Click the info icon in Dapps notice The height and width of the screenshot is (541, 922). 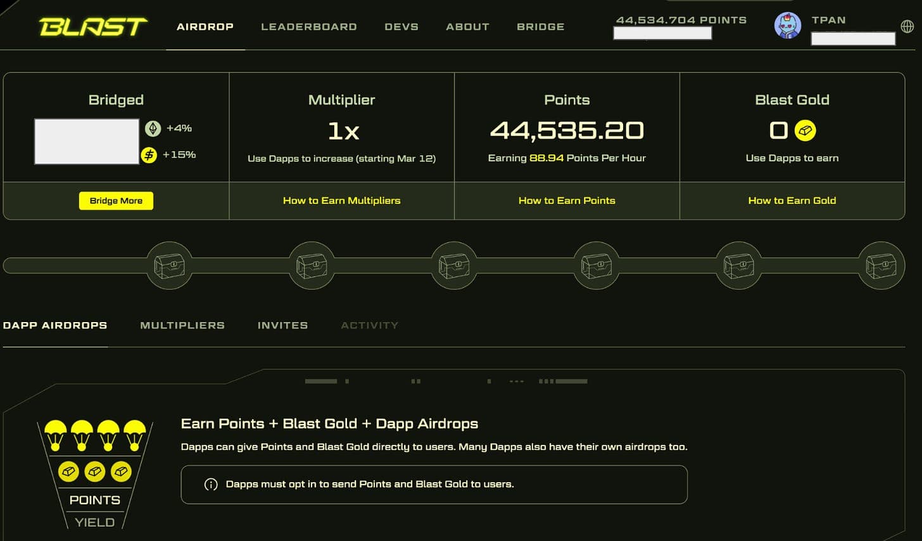coord(211,484)
